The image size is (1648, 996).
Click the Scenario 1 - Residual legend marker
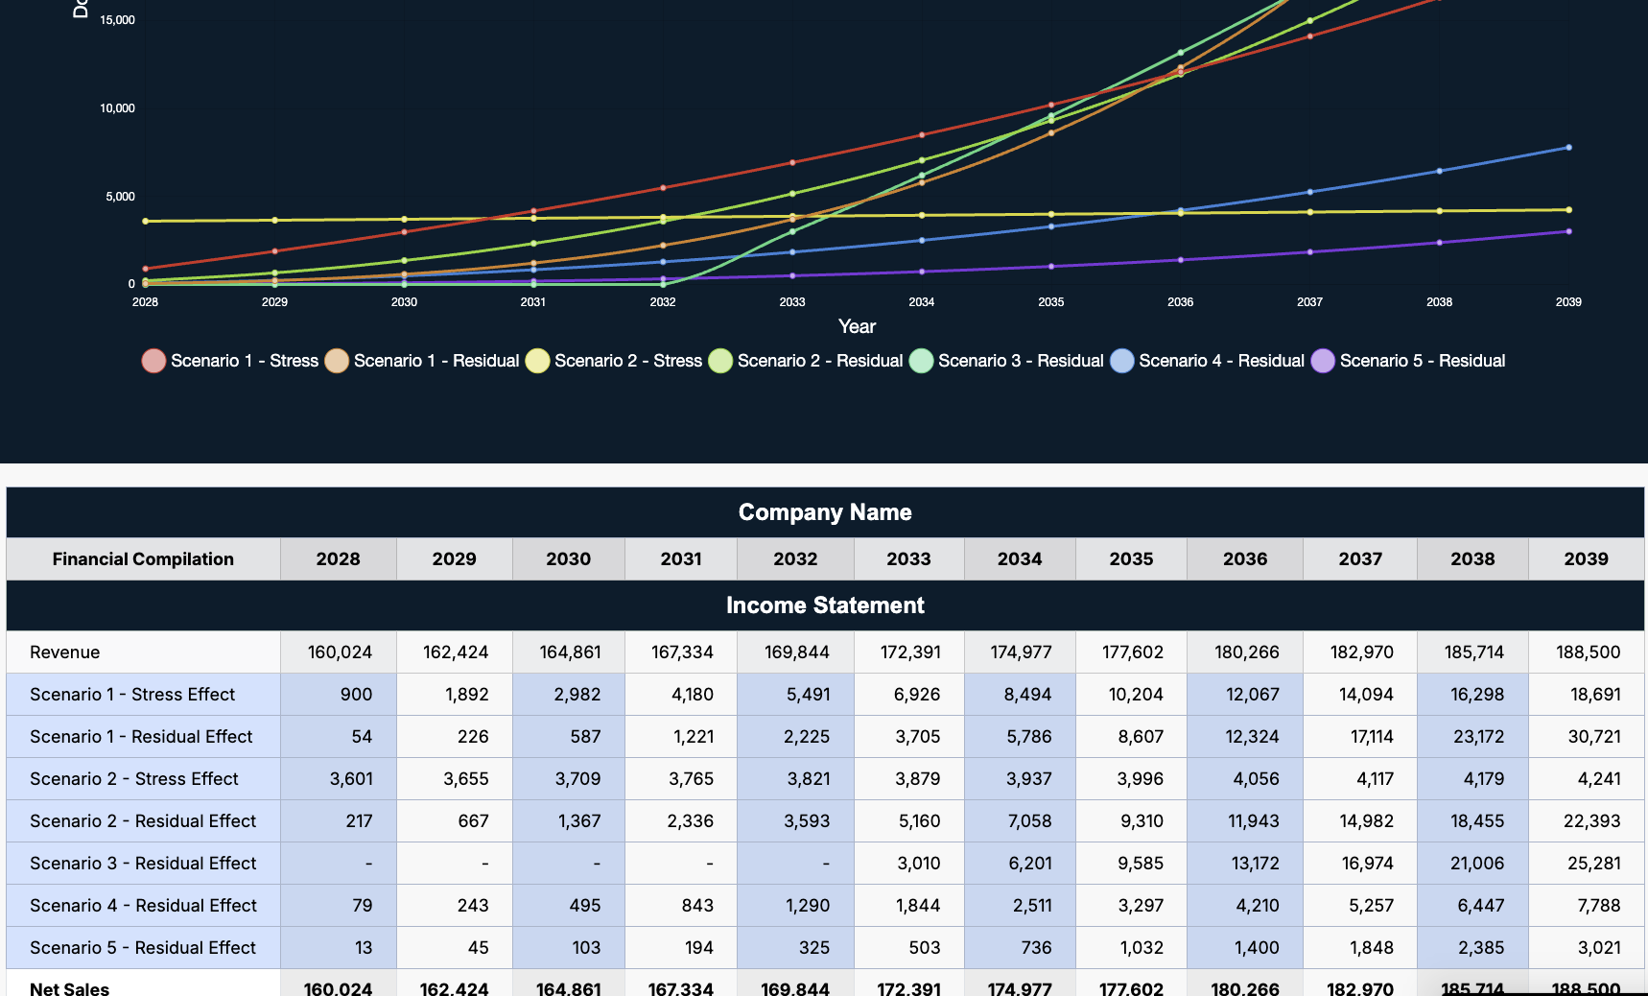(337, 362)
